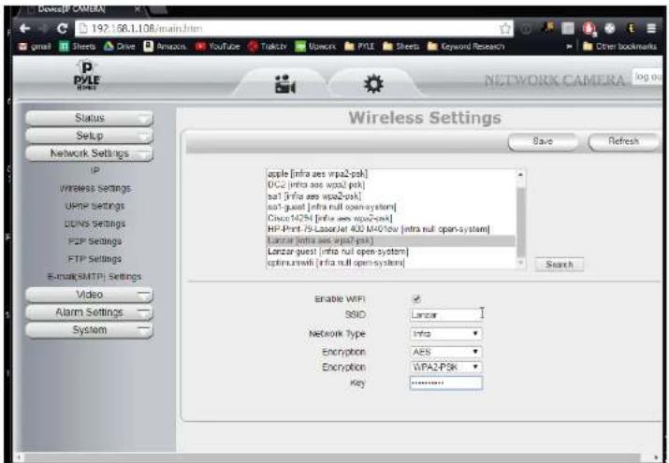Toggle the Enable WiFi checkbox
This screenshot has height=463, width=669.
coord(416,299)
